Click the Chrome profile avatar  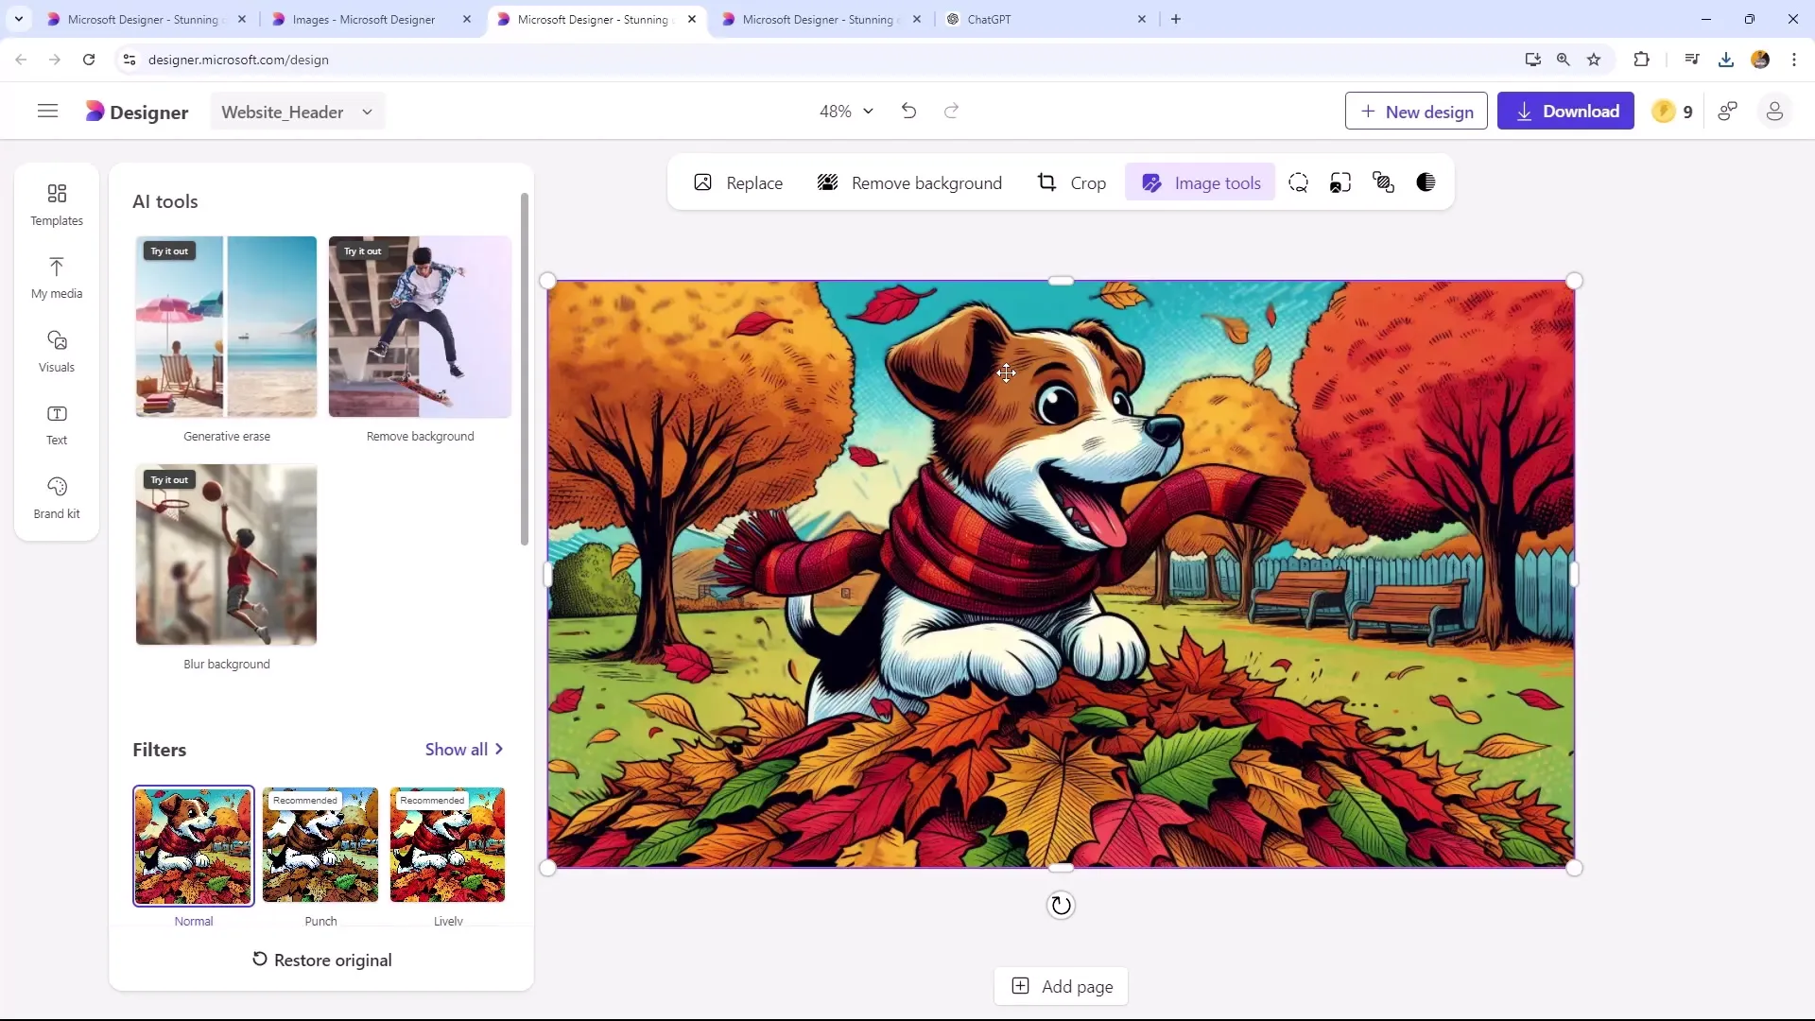1760,60
